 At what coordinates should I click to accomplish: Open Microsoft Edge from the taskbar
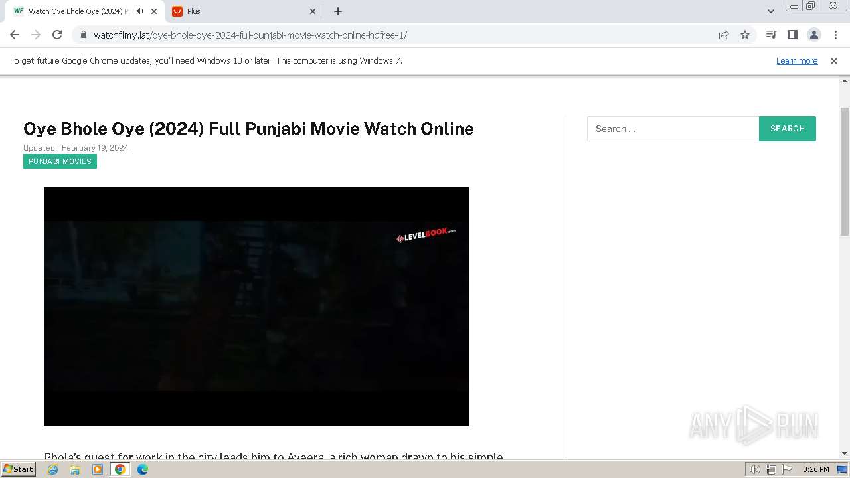coord(143,469)
